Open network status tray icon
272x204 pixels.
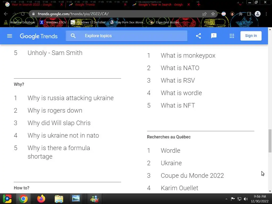(239, 199)
